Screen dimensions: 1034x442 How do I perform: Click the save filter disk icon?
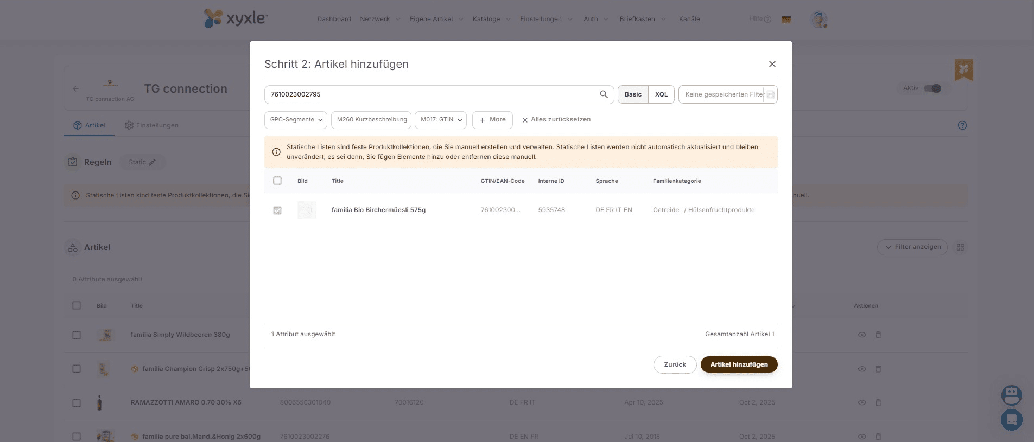[x=771, y=94]
